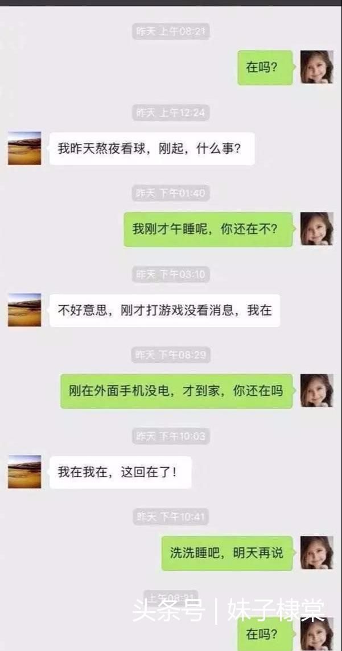Select the message 不好意思，刚才打游戏没看消息，我在
This screenshot has height=651, width=342.
(163, 310)
